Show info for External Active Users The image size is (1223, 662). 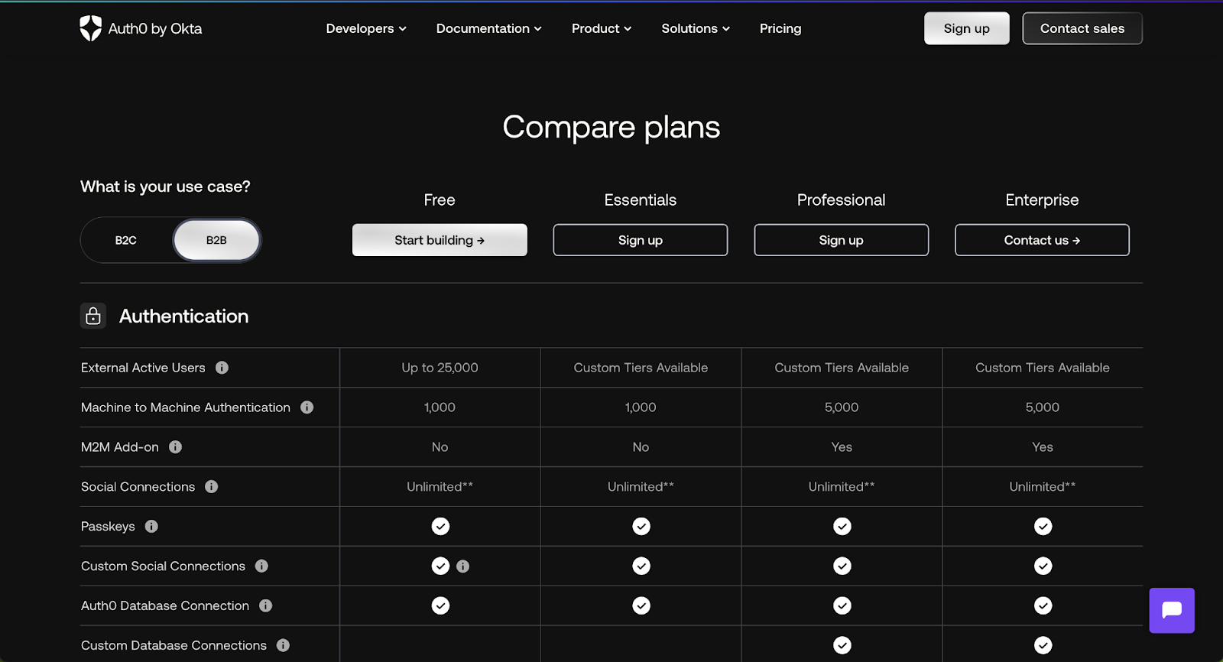coord(222,368)
